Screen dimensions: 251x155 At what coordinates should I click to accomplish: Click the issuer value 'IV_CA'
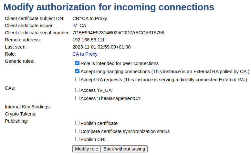(x=79, y=26)
